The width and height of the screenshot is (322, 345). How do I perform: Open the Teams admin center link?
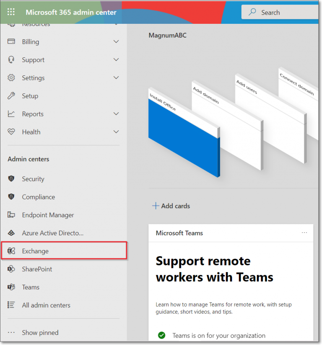coord(31,287)
